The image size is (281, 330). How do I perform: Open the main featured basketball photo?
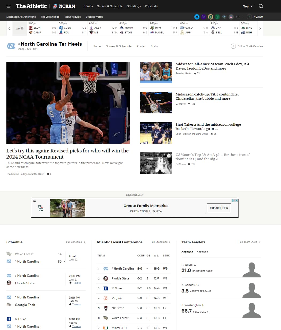pos(68,103)
